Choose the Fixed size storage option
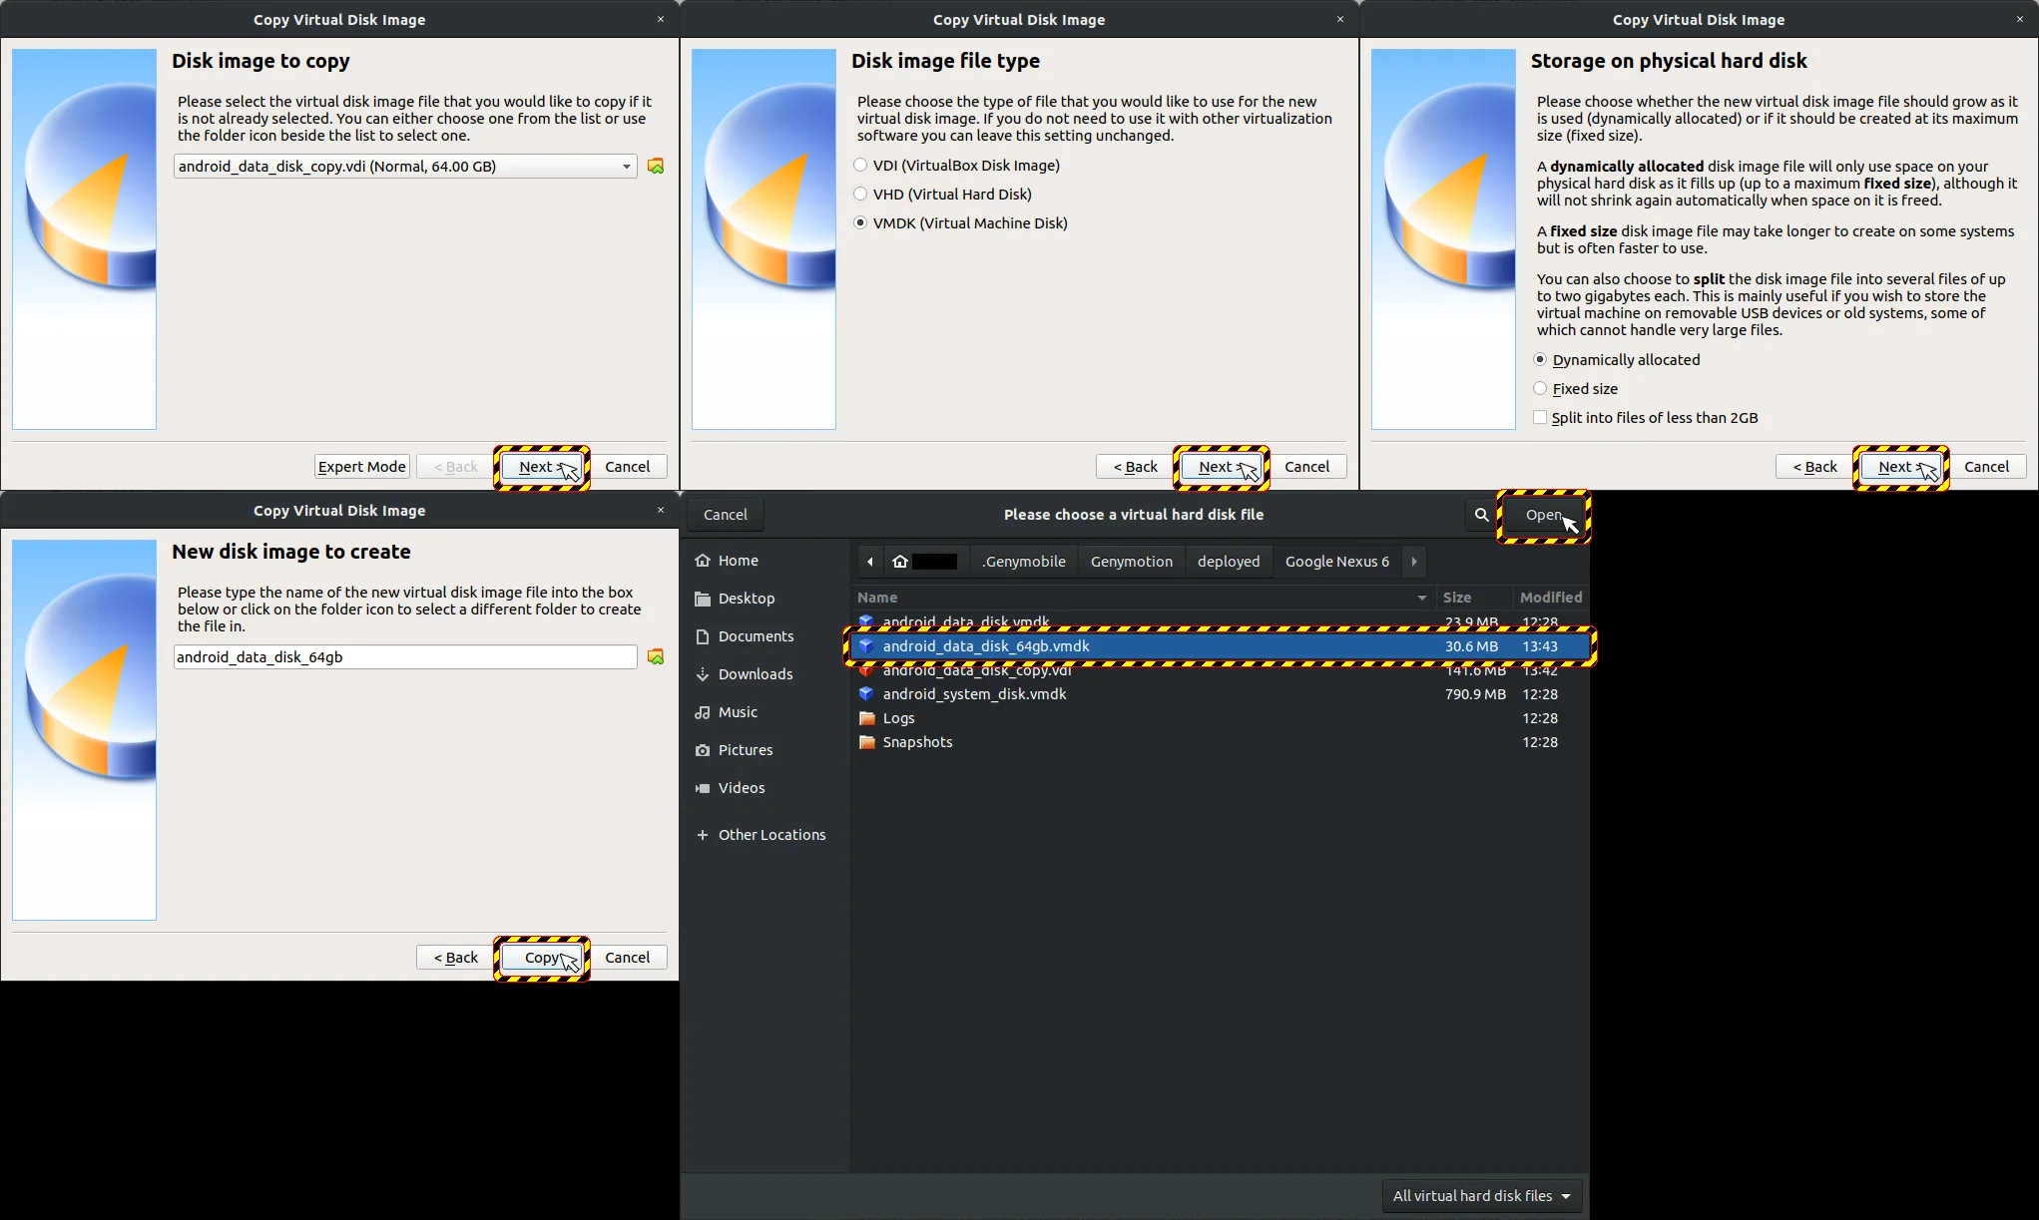 tap(1540, 389)
